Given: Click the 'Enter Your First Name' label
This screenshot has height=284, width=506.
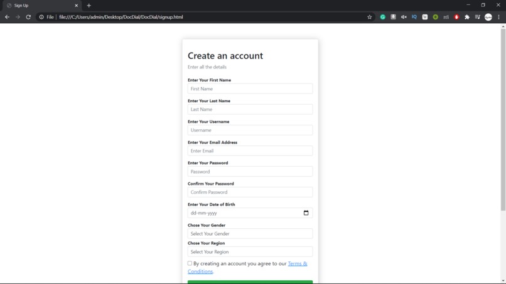Looking at the screenshot, I should 210,80.
